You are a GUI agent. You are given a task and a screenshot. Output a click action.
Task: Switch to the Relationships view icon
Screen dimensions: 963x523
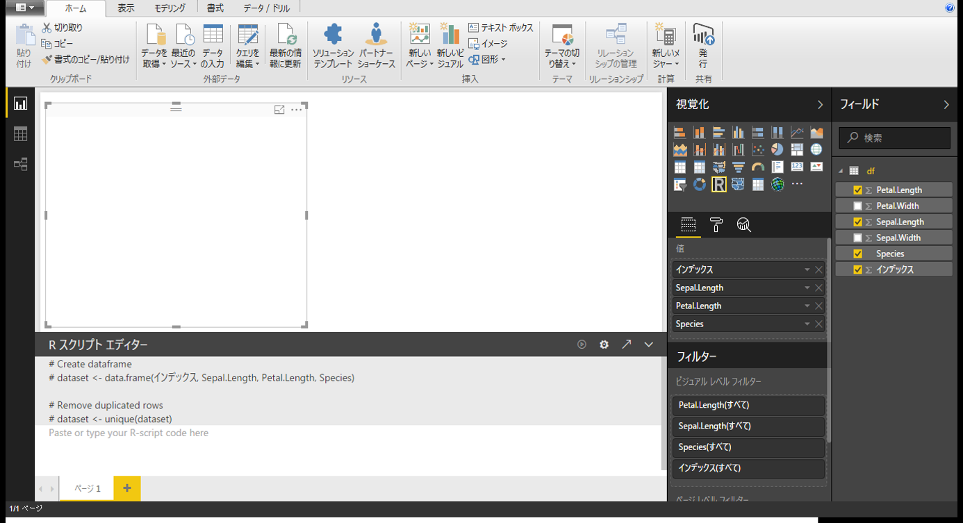tap(19, 164)
